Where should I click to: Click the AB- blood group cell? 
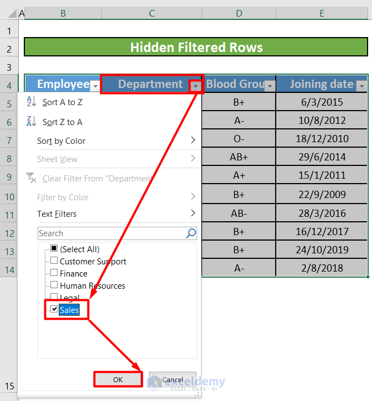tap(239, 213)
